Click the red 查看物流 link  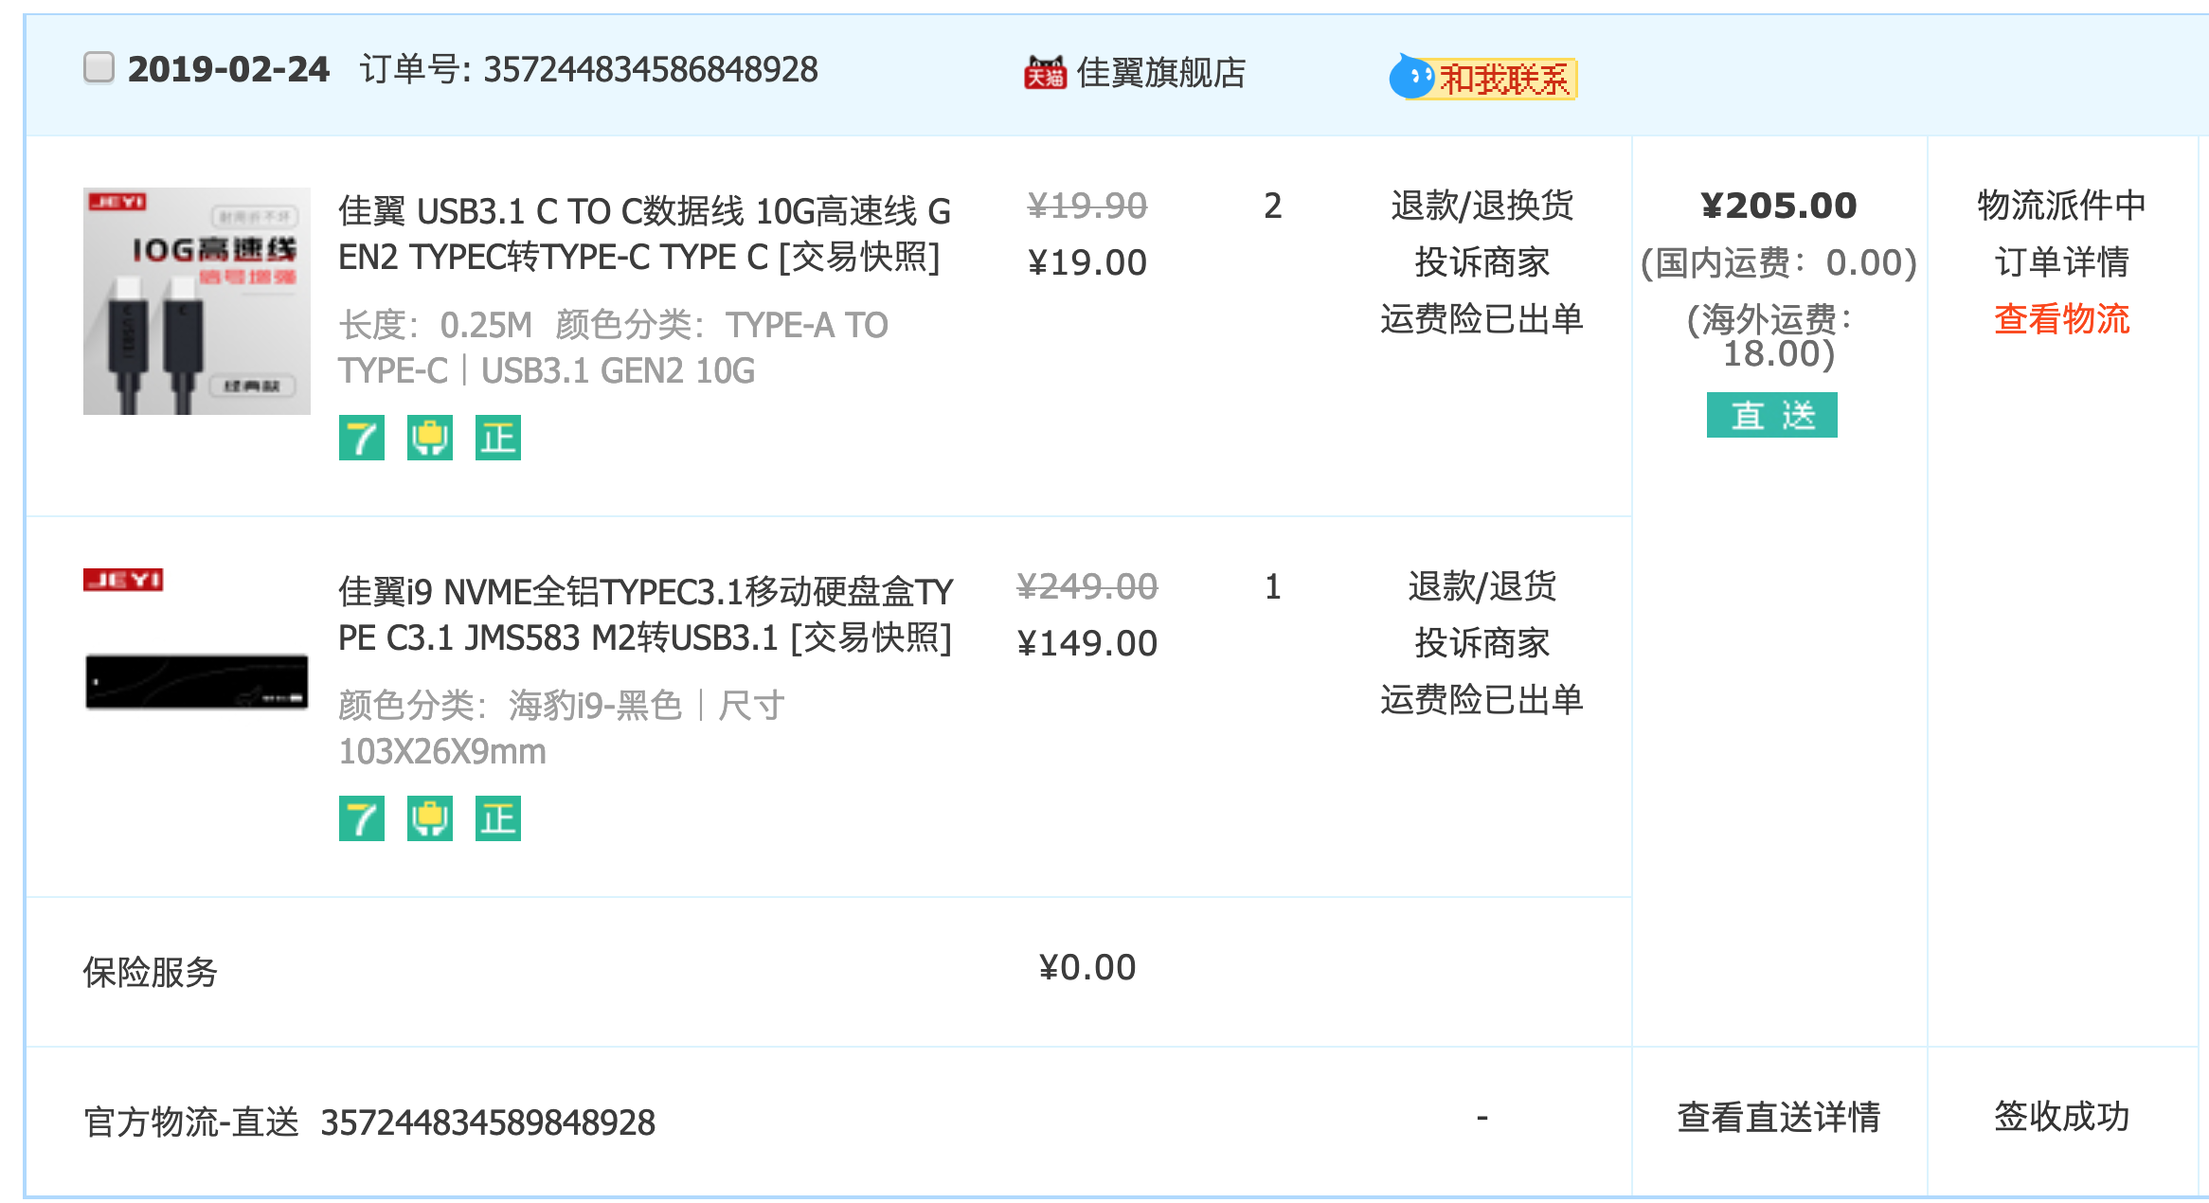(x=2062, y=319)
